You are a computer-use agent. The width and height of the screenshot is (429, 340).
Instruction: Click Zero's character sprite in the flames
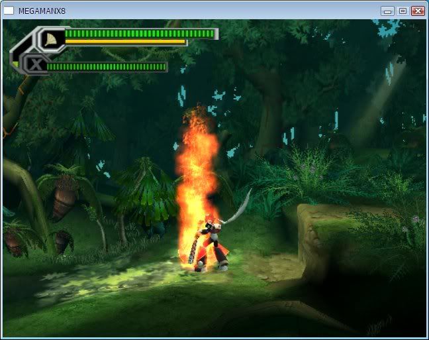point(211,244)
